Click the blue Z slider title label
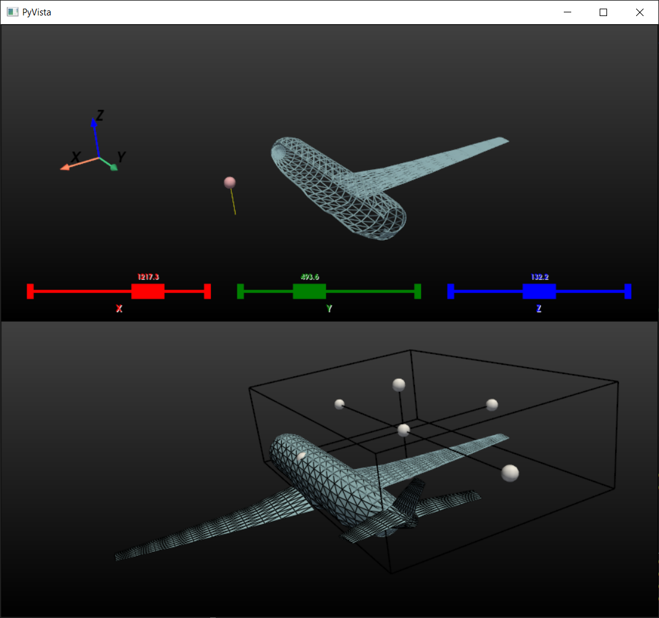 [x=539, y=308]
